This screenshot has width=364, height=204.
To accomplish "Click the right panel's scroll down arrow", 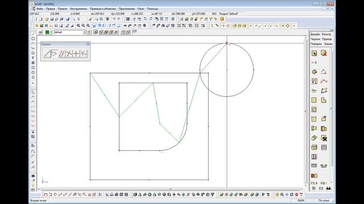I will [x=331, y=182].
